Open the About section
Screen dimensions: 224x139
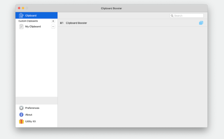pos(37,115)
